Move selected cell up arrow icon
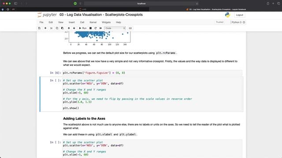 coord(69,28)
